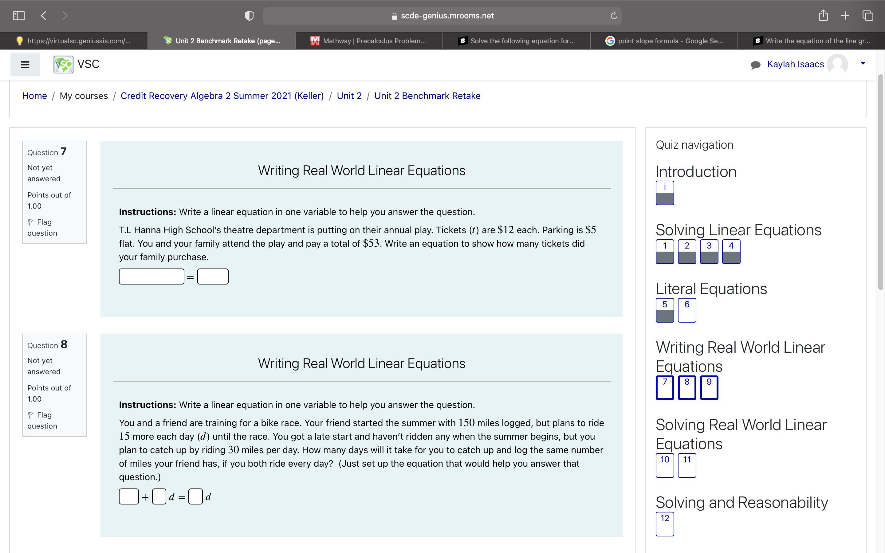
Task: Click the first blank box in question 8
Action: point(129,497)
